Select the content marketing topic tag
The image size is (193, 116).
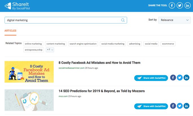click(x=56, y=44)
